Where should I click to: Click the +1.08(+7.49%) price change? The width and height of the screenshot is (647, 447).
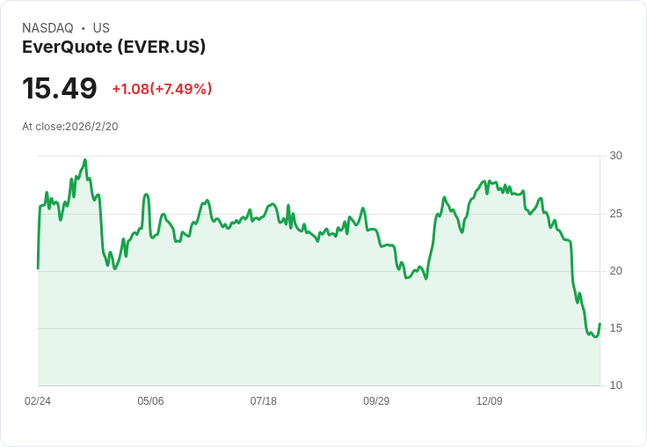pyautogui.click(x=162, y=89)
